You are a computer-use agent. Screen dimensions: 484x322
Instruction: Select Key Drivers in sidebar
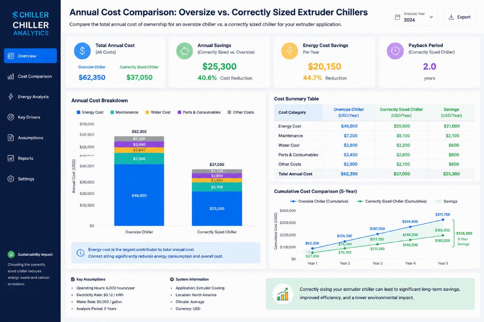(x=30, y=118)
